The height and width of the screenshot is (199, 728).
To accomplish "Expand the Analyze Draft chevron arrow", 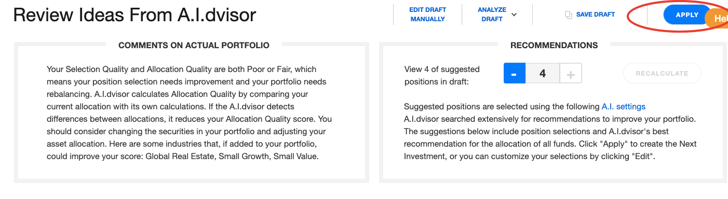I will tap(514, 15).
